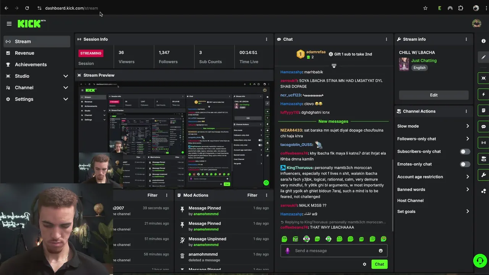Click the pencil edit icon in right sidebar
This screenshot has height=275, width=489.
point(484,57)
